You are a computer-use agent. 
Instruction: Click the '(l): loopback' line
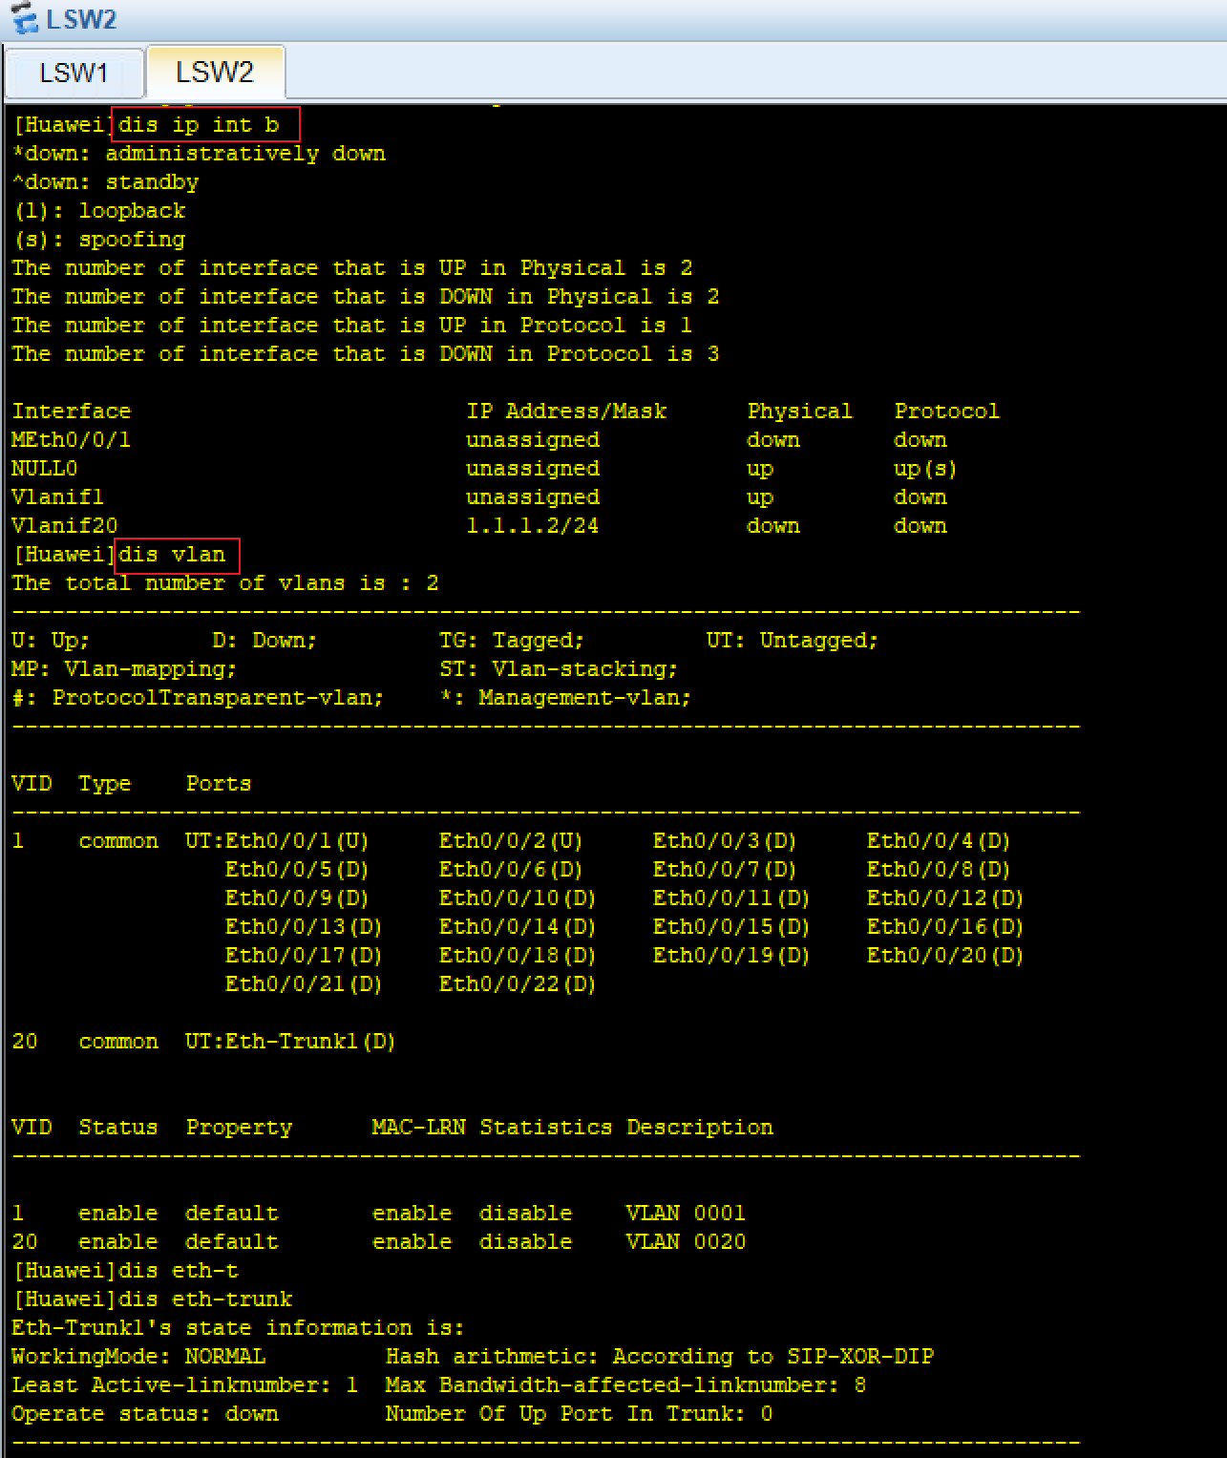point(99,211)
